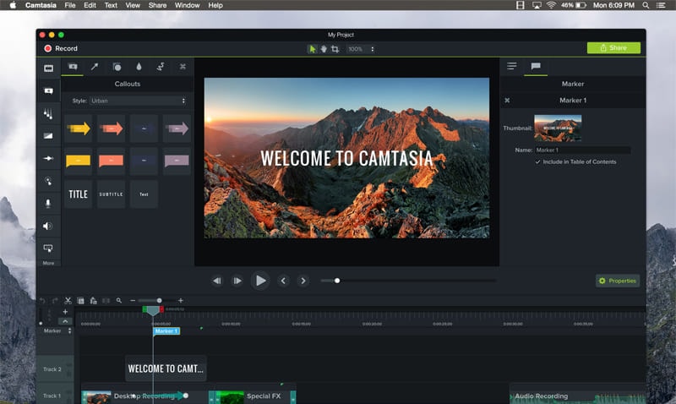The height and width of the screenshot is (404, 676).
Task: Toggle Include in Table of Contents
Action: point(537,162)
